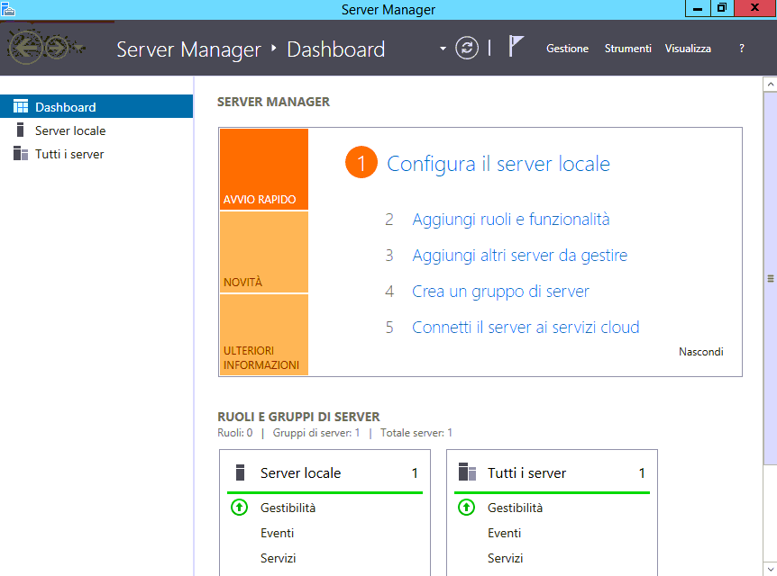
Task: Select Server locale in the navigation pane
Action: tap(96, 130)
